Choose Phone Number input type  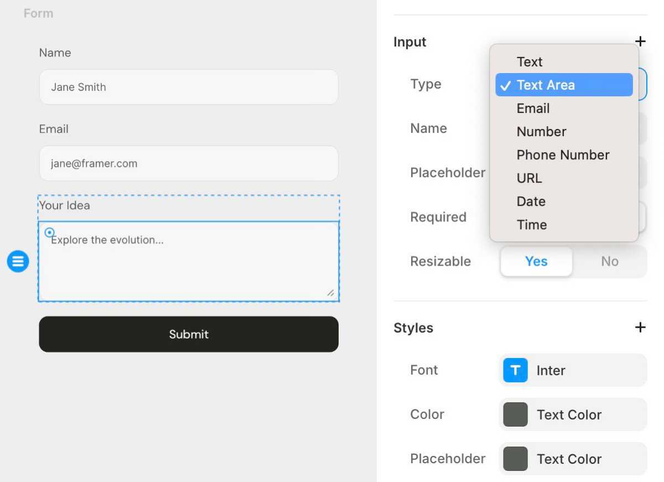click(x=564, y=154)
